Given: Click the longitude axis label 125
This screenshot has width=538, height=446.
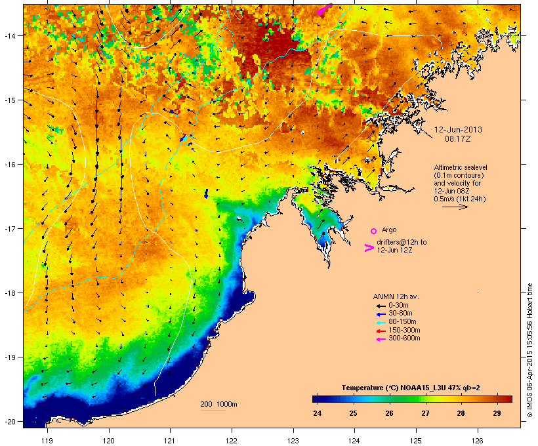Looking at the screenshot, I should point(416,441).
